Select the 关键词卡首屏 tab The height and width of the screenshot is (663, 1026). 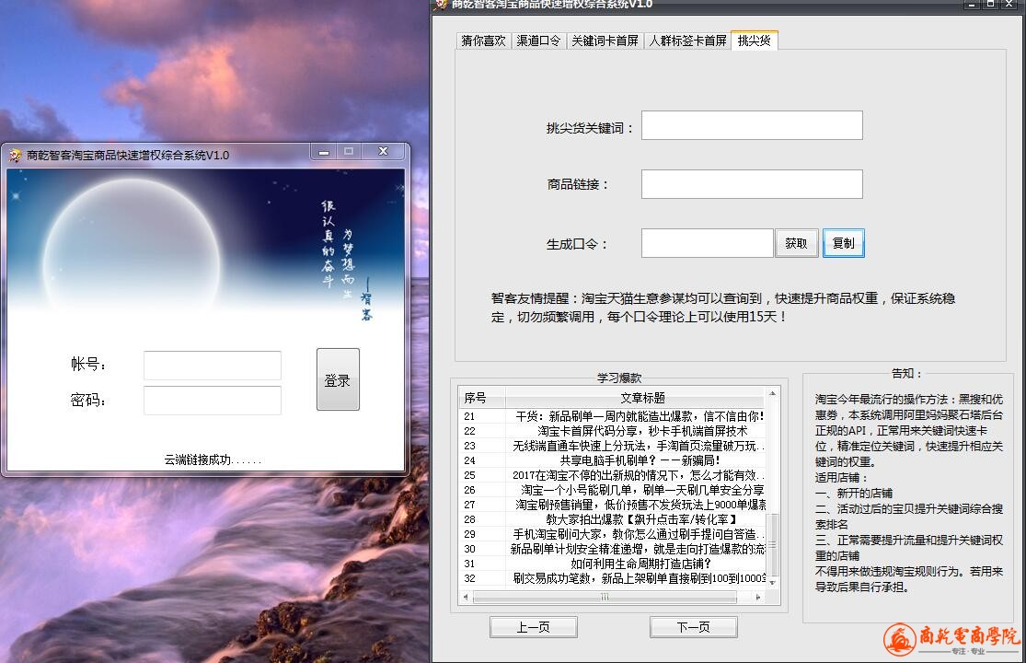[x=605, y=41]
